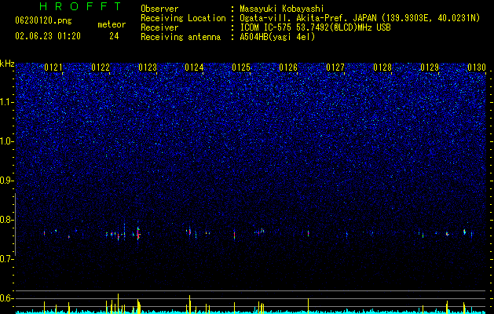This screenshot has height=314, width=494.
Task: Click the meteor echo near 0124
Action: pyautogui.click(x=189, y=232)
